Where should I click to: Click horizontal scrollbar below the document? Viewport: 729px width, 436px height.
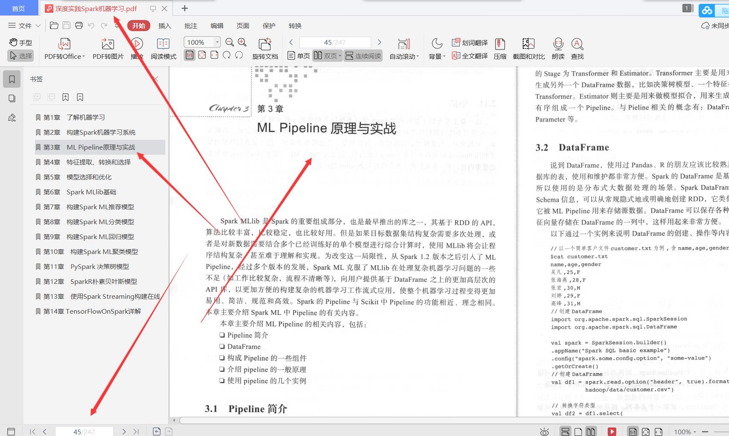pyautogui.click(x=454, y=421)
